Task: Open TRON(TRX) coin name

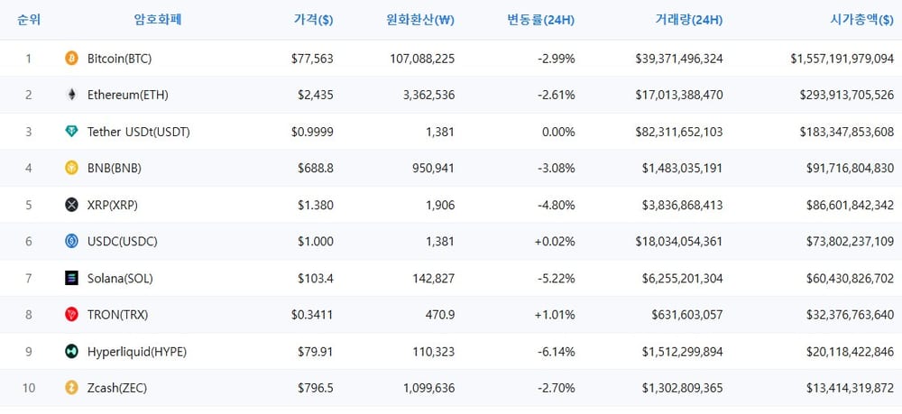Action: tap(118, 315)
